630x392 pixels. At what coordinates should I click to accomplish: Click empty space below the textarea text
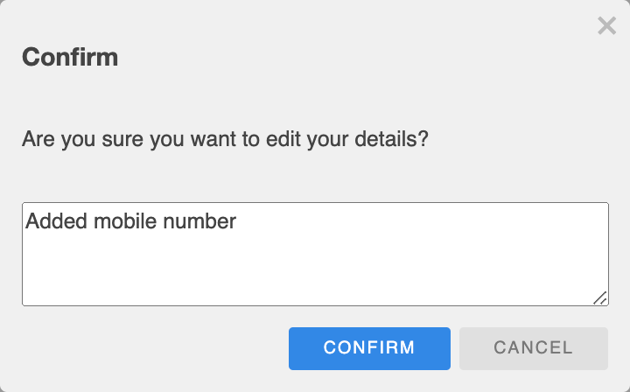(x=262, y=271)
